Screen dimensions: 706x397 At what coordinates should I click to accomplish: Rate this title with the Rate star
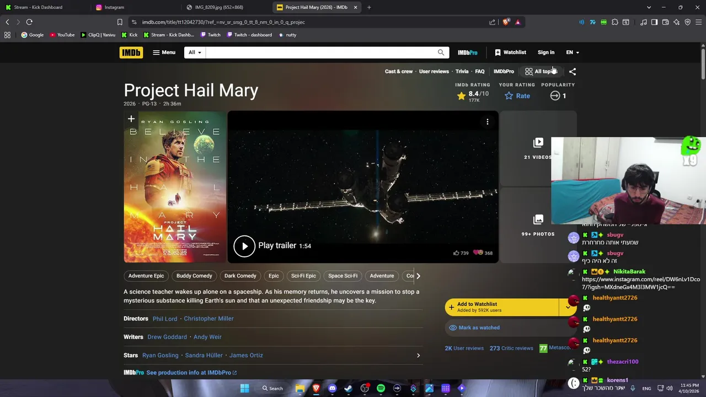click(517, 96)
